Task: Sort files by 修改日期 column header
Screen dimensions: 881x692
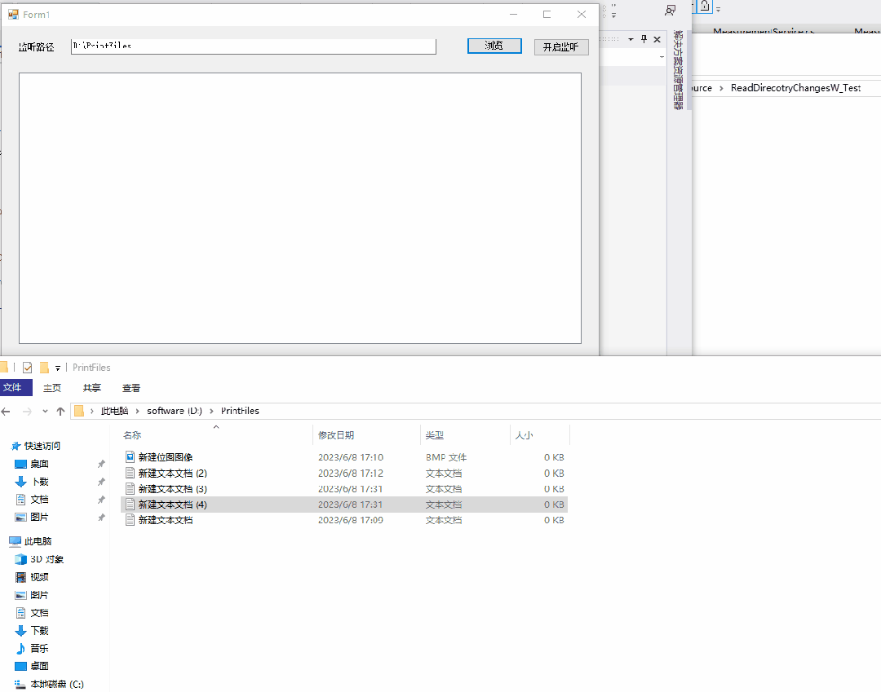Action: click(x=336, y=435)
